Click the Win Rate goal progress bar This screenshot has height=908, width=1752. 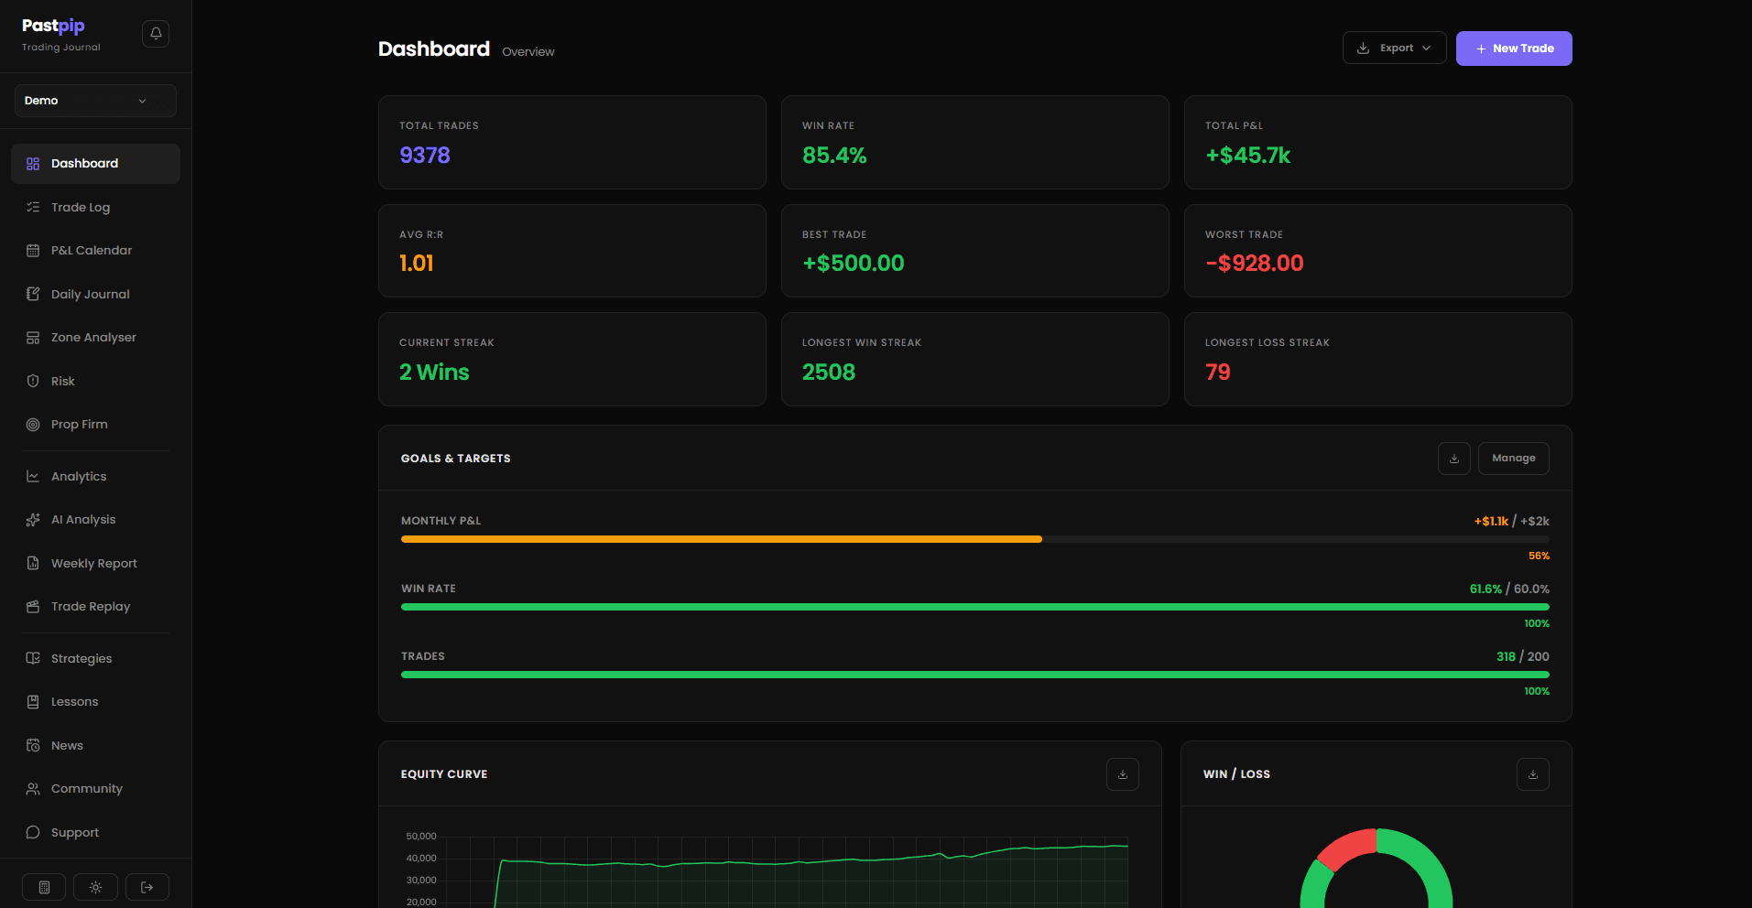(x=975, y=607)
